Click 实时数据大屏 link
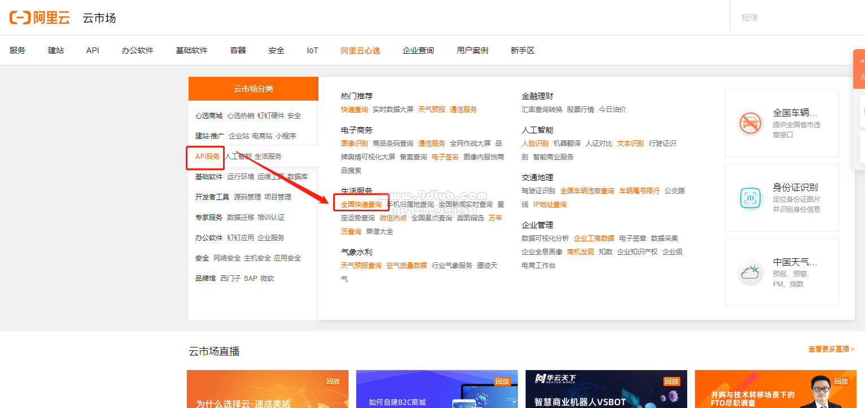865x408 pixels. click(393, 110)
